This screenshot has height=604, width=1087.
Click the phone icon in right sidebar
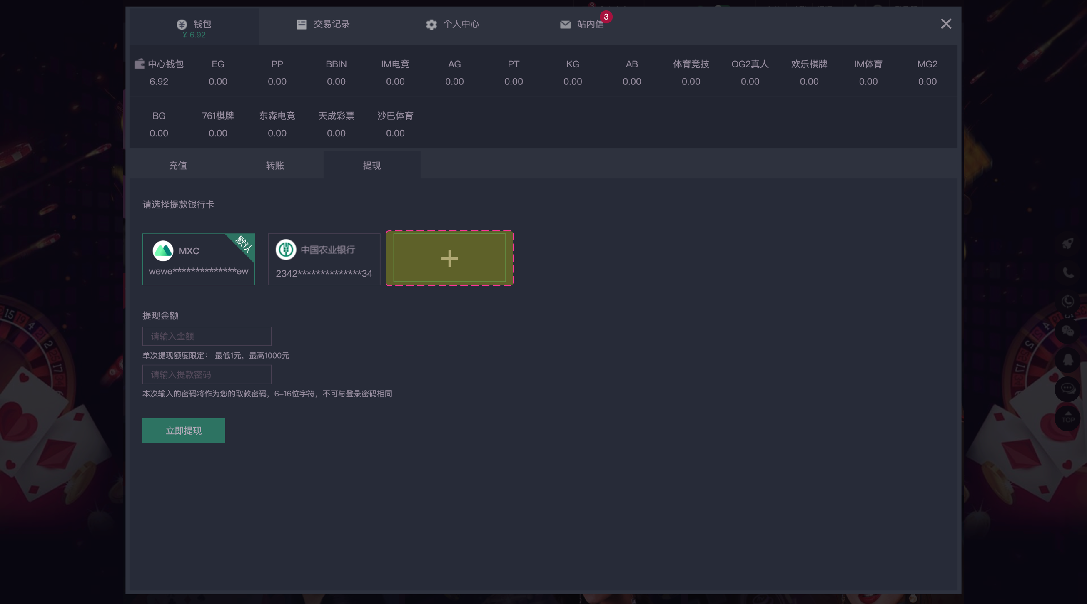pyautogui.click(x=1067, y=273)
